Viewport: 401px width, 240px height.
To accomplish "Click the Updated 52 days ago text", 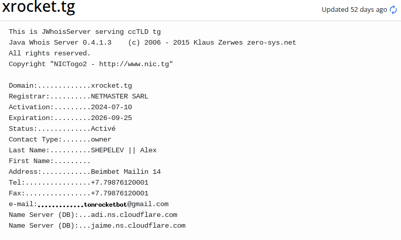I will click(354, 10).
